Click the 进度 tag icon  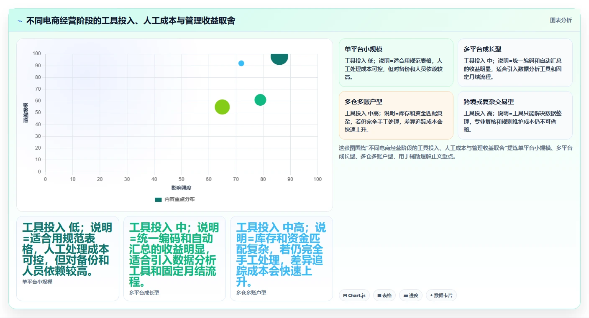(x=405, y=295)
